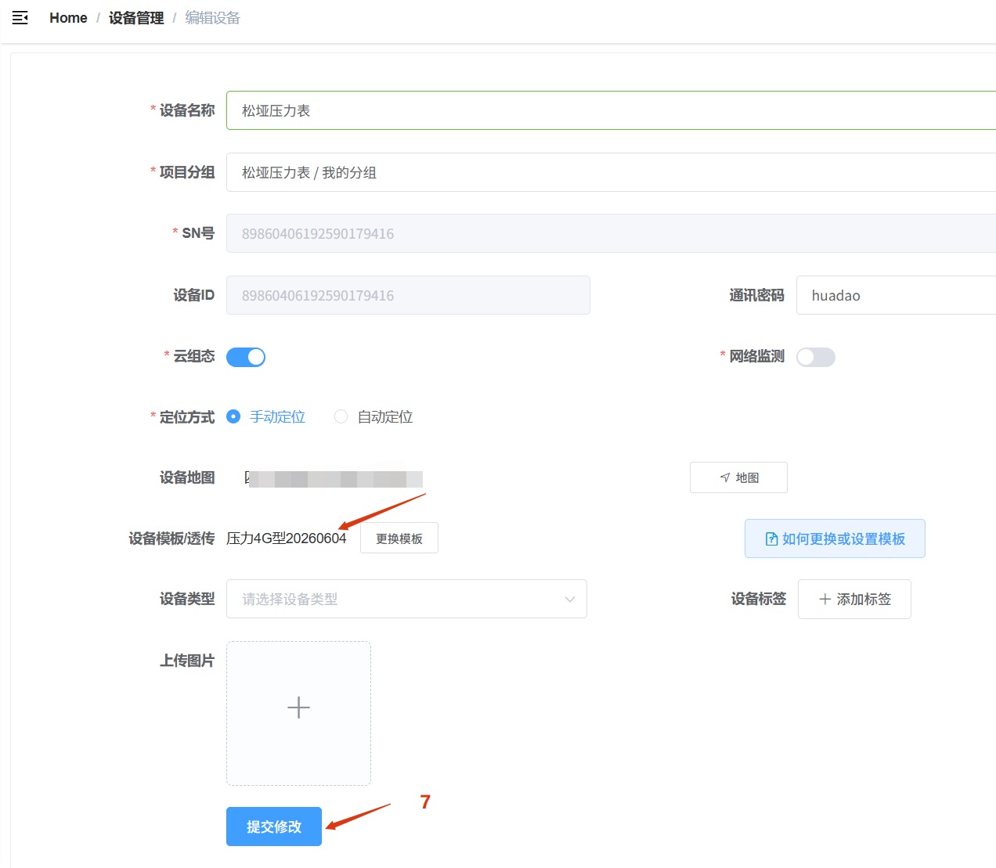The height and width of the screenshot is (868, 996).
Task: Collapse sidebar with hamburger menu icon
Action: 20,18
